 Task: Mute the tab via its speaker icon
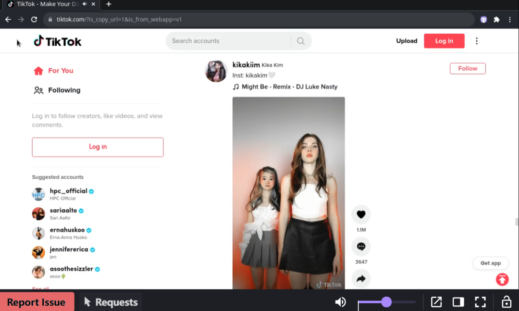85,4
